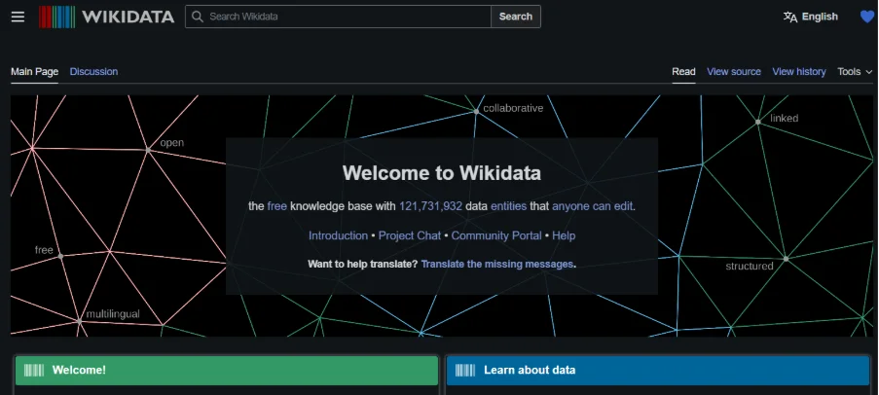Click the 'linked' node label

[784, 119]
